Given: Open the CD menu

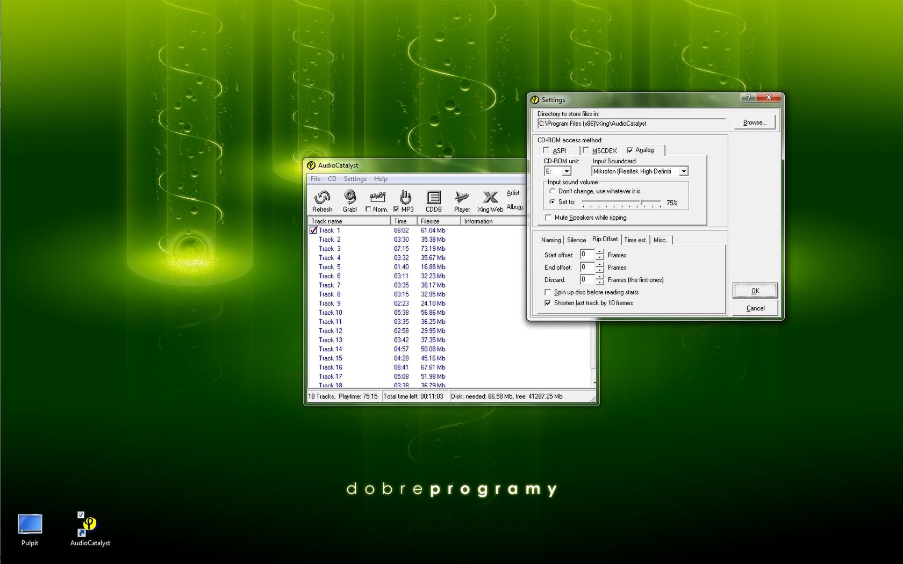Looking at the screenshot, I should (x=332, y=179).
